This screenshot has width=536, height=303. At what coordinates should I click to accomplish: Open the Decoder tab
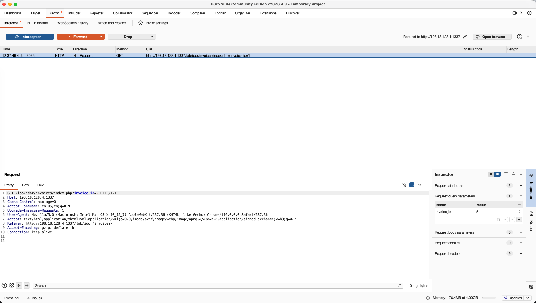(174, 13)
